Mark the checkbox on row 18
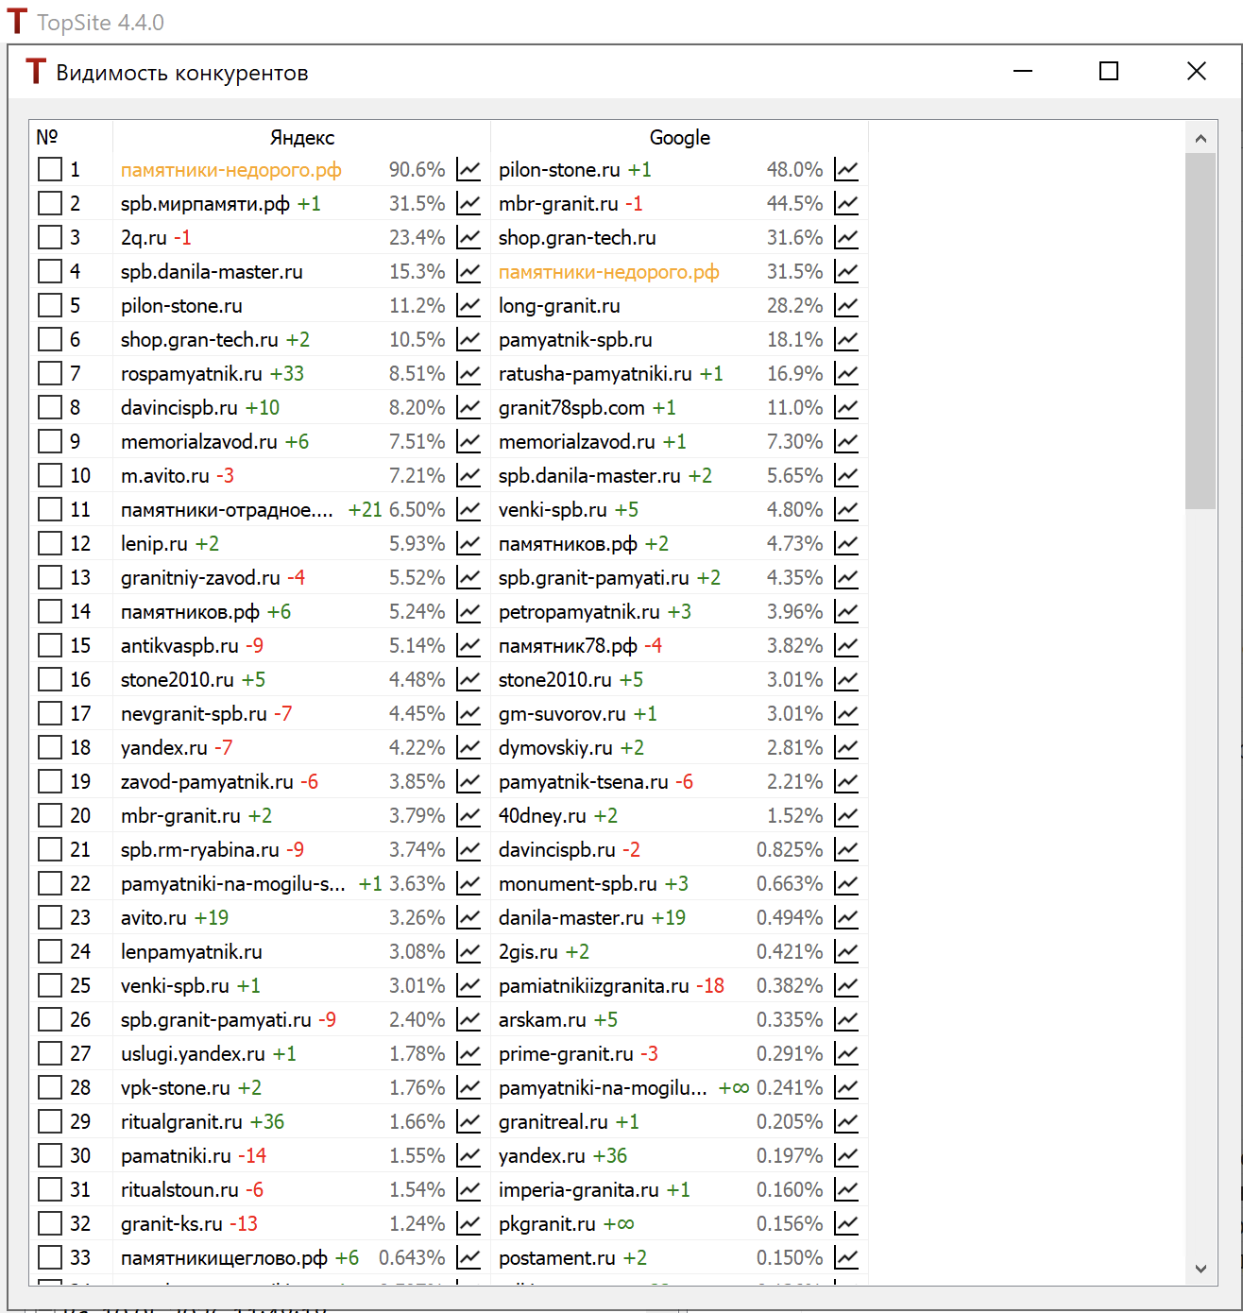The image size is (1243, 1313). (x=50, y=748)
